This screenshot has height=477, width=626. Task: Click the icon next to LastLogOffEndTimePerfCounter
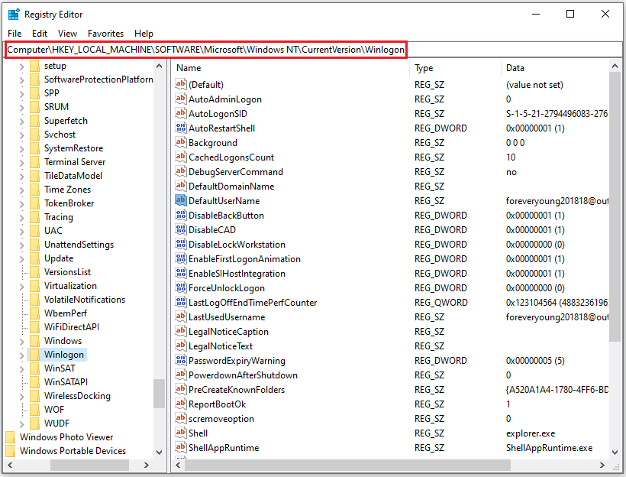179,302
